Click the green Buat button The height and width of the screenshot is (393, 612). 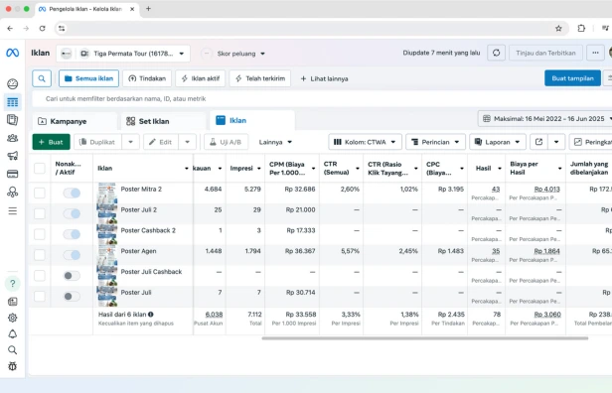(51, 142)
